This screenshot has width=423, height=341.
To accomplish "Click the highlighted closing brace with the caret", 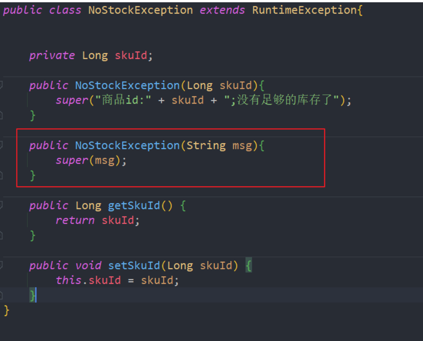I will click(32, 295).
